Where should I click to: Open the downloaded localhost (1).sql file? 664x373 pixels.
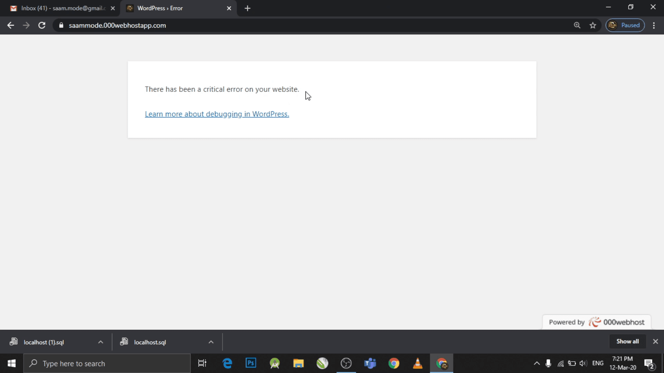[x=44, y=342]
